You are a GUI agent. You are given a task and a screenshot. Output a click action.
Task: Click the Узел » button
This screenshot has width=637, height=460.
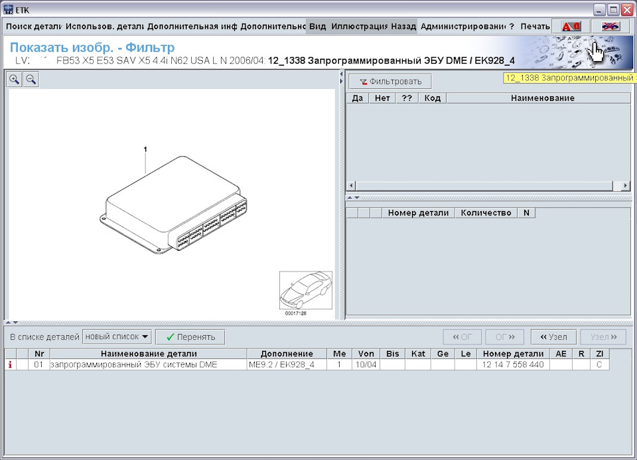(603, 337)
